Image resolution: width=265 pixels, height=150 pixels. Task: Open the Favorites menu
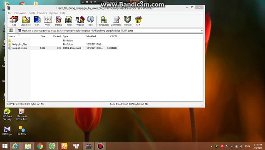(x=42, y=13)
